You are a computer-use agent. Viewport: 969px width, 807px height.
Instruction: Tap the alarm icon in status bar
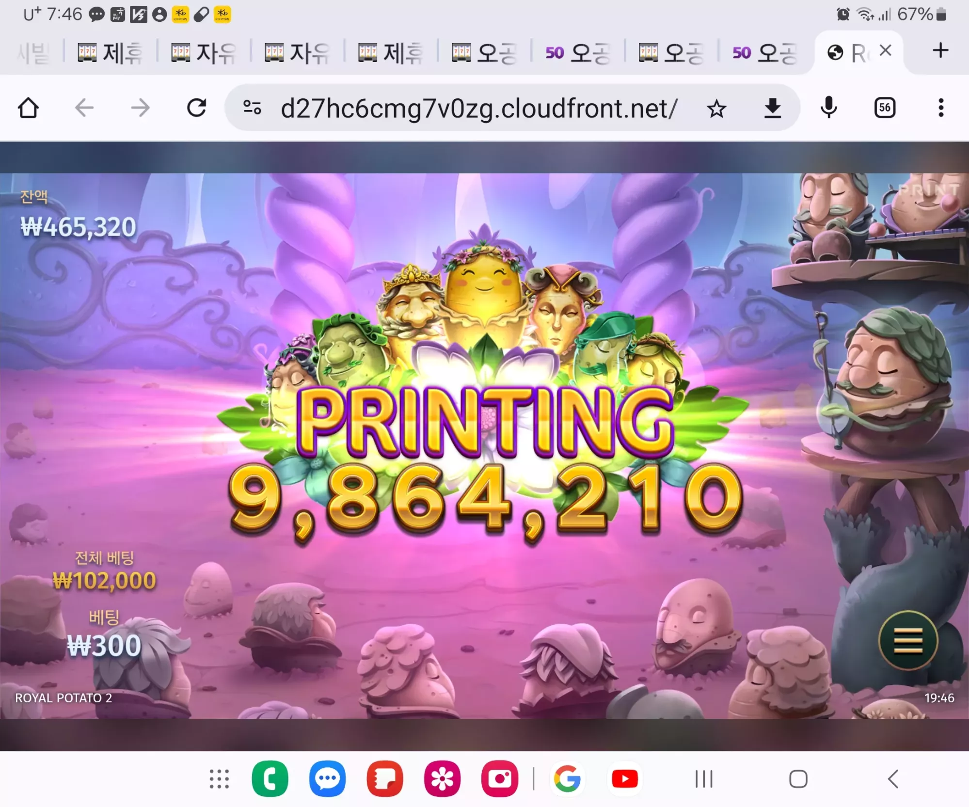click(x=843, y=14)
